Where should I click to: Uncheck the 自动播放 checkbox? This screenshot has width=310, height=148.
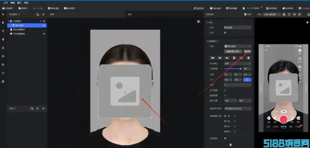[225, 138]
